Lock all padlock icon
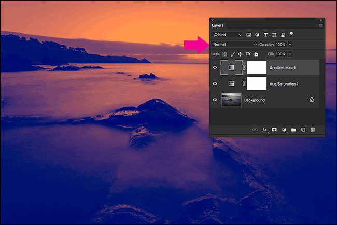The width and height of the screenshot is (337, 225). click(256, 54)
